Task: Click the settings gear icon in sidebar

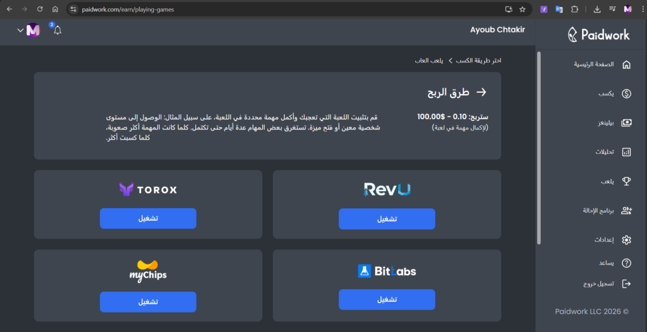Action: tap(626, 240)
